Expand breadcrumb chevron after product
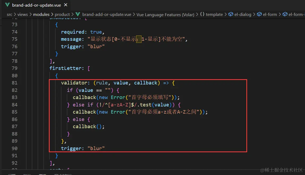305x175 pixels. click(72, 14)
